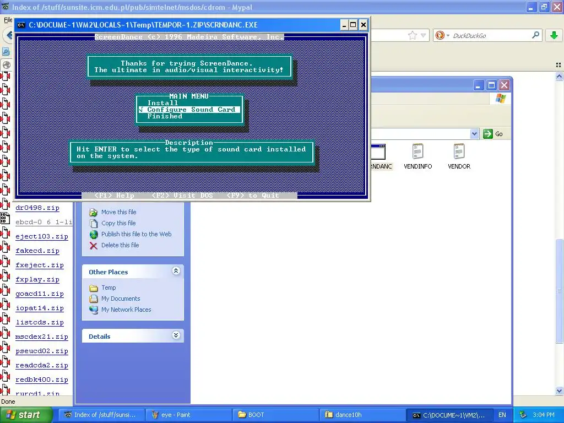The width and height of the screenshot is (564, 423).
Task: Select Install in the ScreenDance main menu
Action: (x=162, y=103)
